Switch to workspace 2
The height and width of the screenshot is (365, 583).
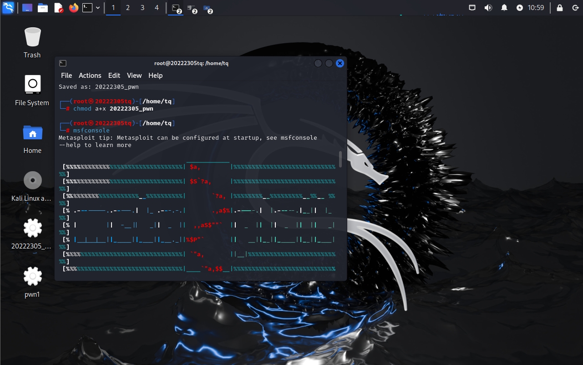[x=128, y=8]
